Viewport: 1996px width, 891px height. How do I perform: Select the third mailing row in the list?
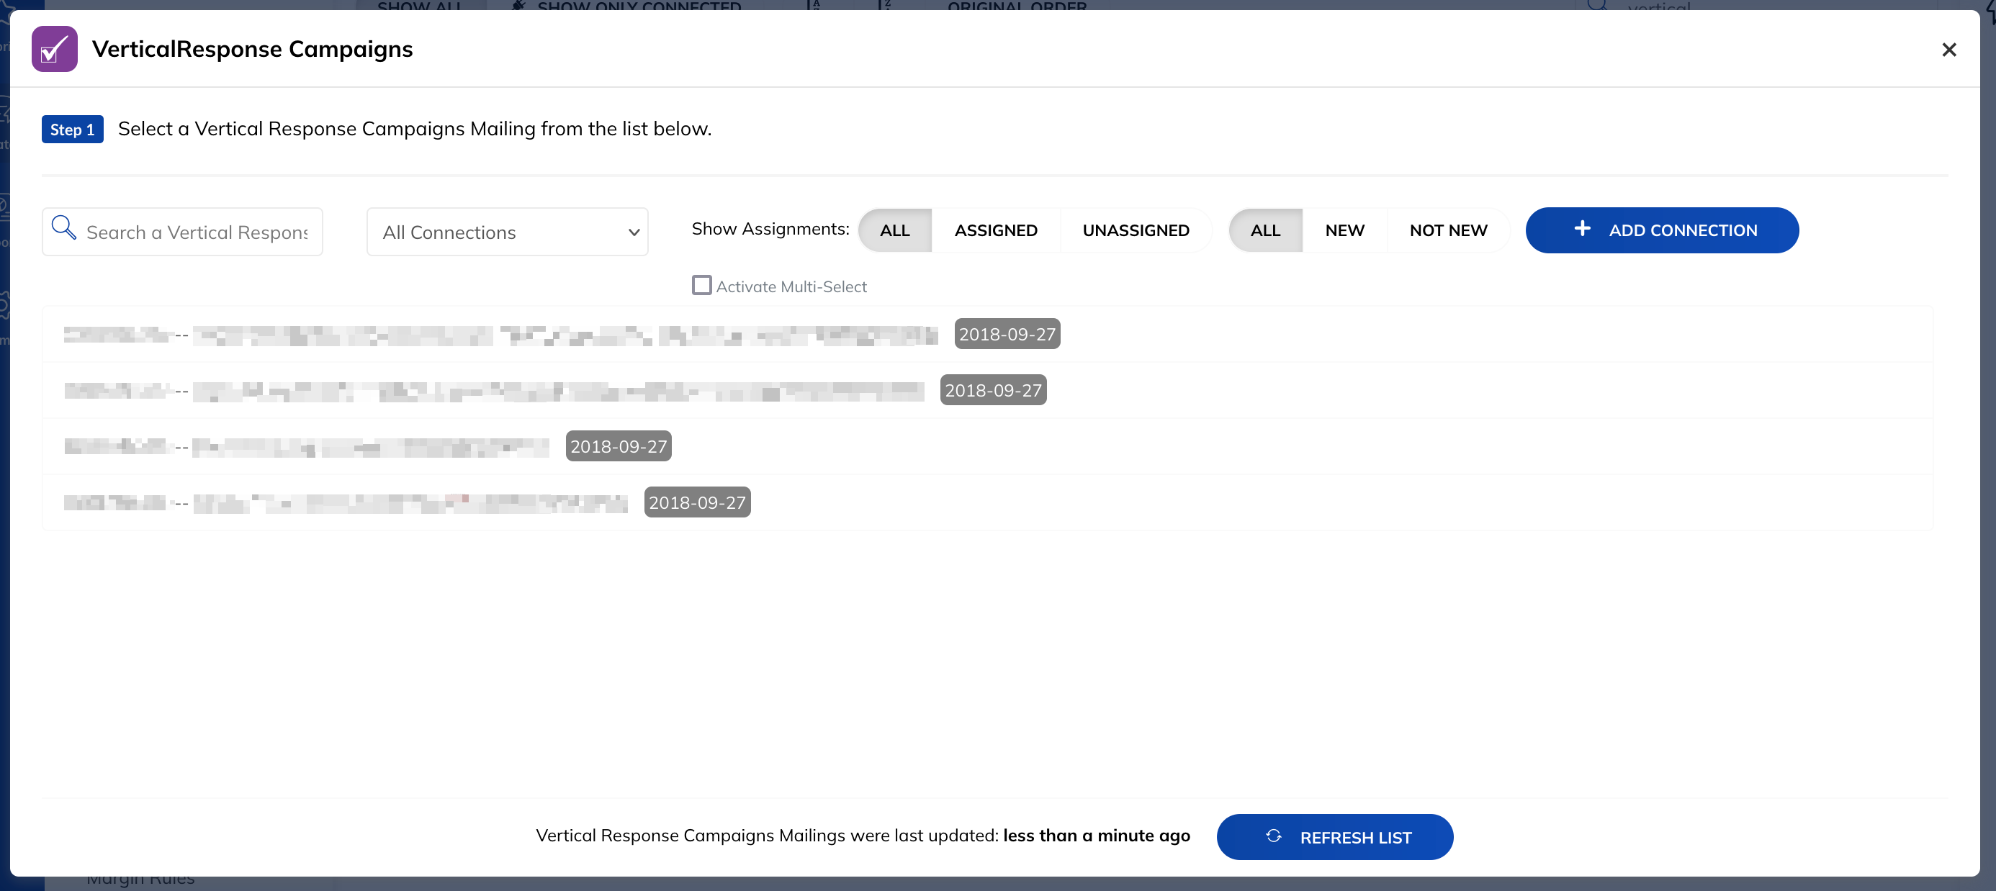pyautogui.click(x=988, y=446)
